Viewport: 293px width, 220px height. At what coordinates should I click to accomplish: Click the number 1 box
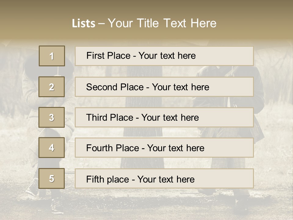click(52, 56)
